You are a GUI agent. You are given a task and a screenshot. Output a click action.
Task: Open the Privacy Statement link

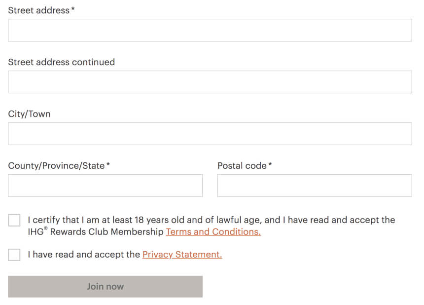click(x=182, y=254)
